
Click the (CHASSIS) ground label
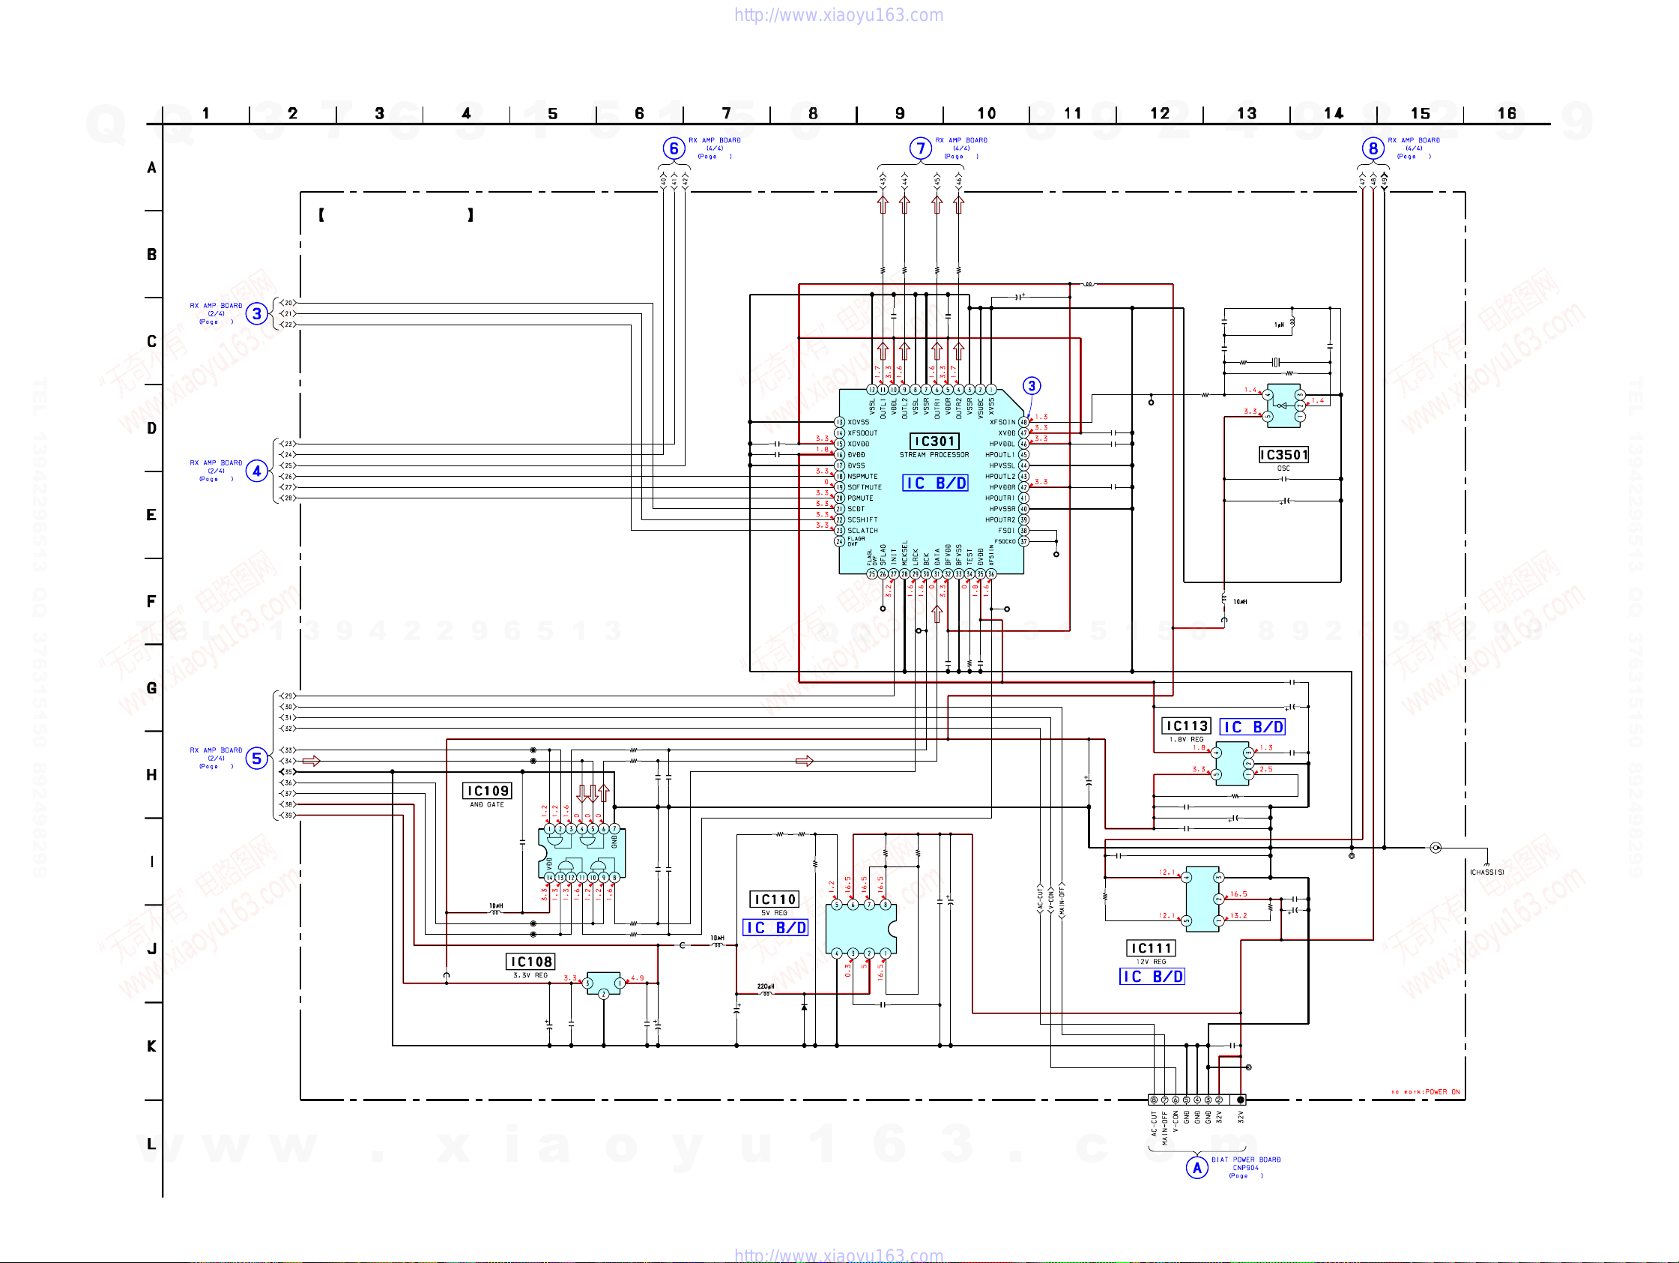coord(1487,872)
